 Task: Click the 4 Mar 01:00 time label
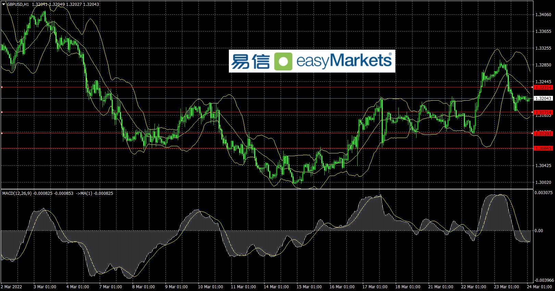tap(78, 287)
